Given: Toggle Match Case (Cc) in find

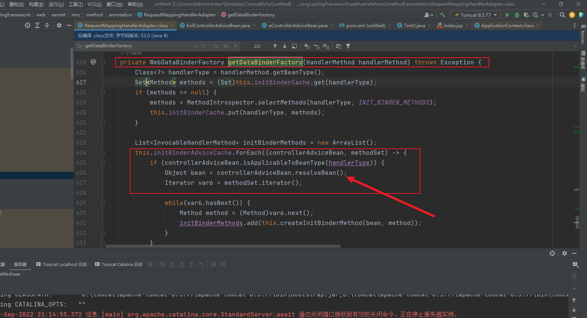Looking at the screenshot, I should 216,46.
